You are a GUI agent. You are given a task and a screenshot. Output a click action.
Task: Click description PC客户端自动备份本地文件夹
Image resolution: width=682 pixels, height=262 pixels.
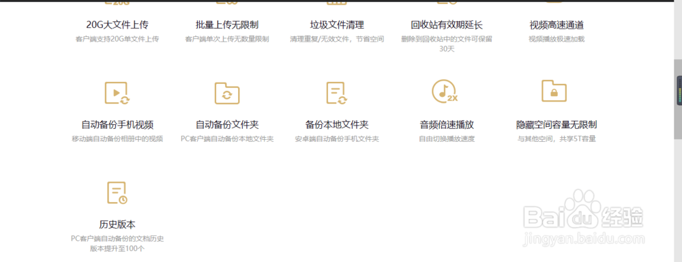[227, 139]
